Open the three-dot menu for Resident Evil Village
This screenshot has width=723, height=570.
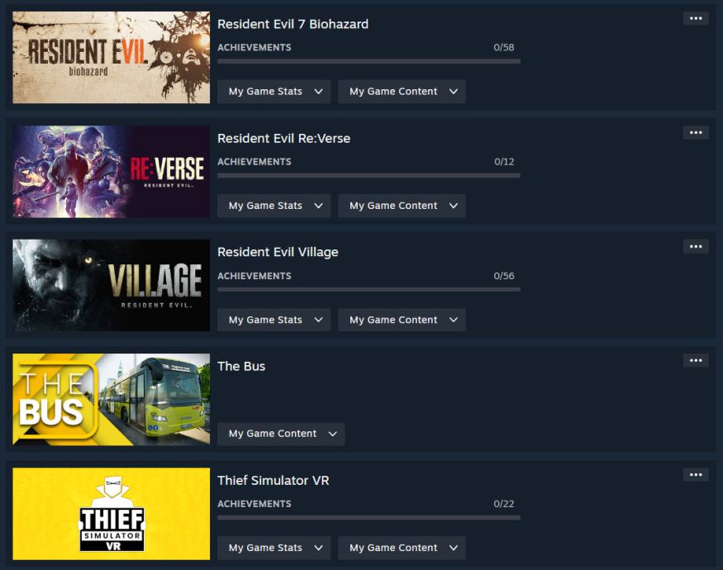(696, 247)
